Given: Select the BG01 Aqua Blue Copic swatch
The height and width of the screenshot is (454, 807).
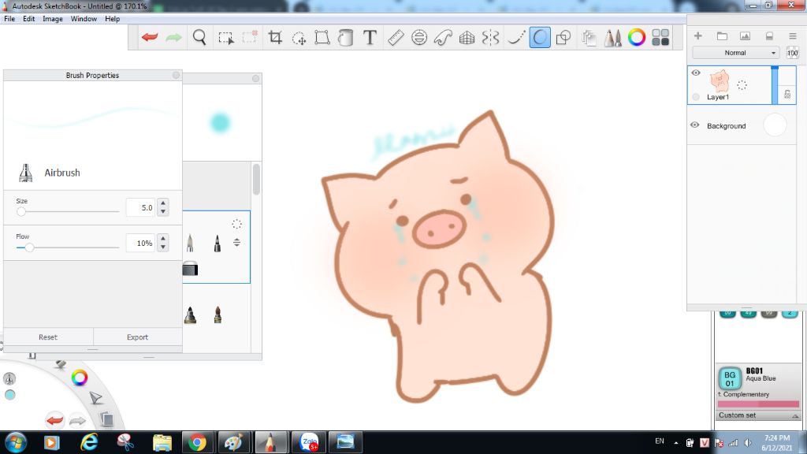Looking at the screenshot, I should point(730,379).
